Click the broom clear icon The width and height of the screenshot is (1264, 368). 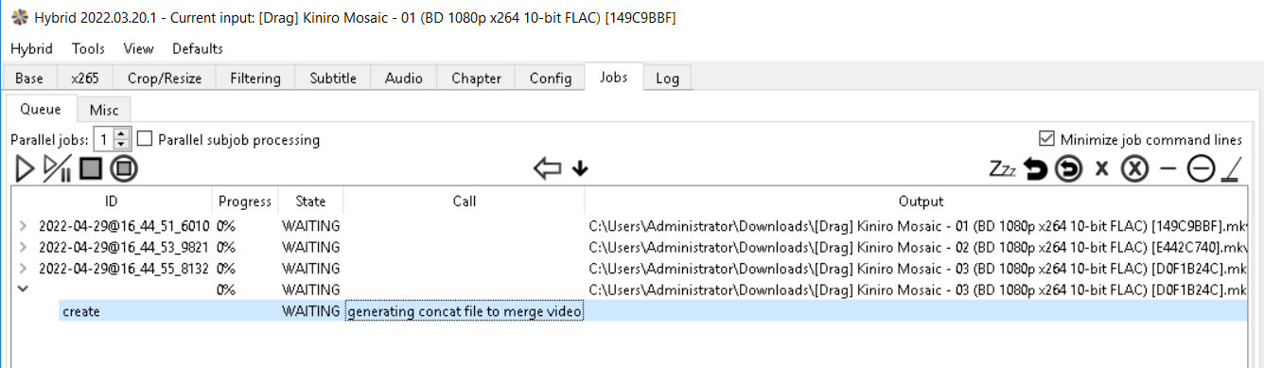1230,169
